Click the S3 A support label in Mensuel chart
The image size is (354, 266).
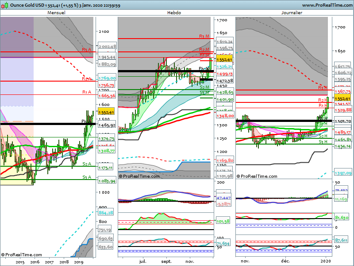tap(87, 177)
